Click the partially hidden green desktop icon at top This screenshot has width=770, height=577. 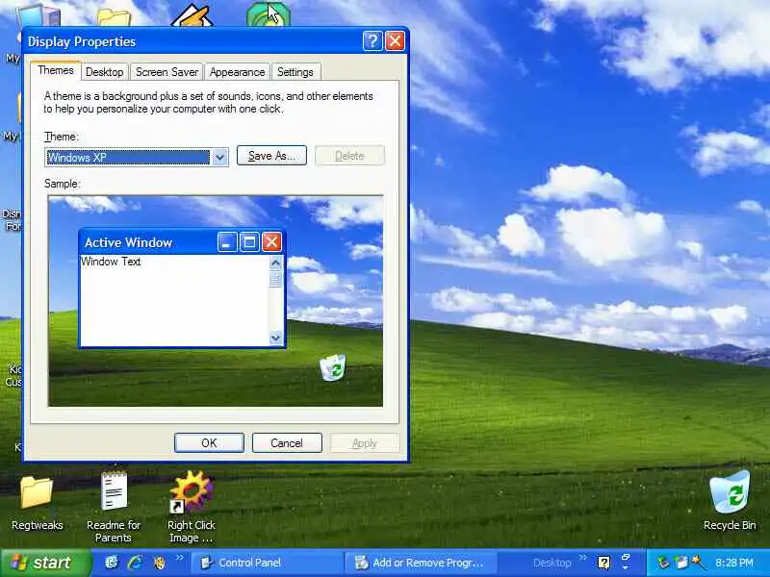269,14
